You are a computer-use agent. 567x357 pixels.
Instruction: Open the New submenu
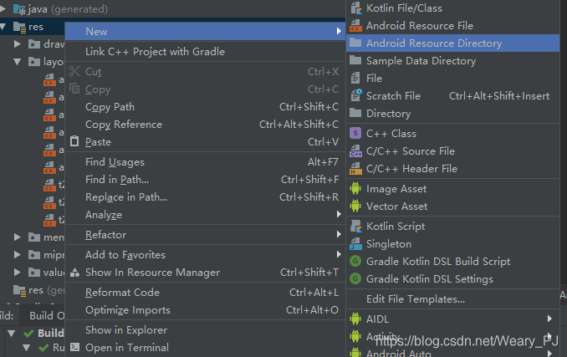pyautogui.click(x=205, y=32)
